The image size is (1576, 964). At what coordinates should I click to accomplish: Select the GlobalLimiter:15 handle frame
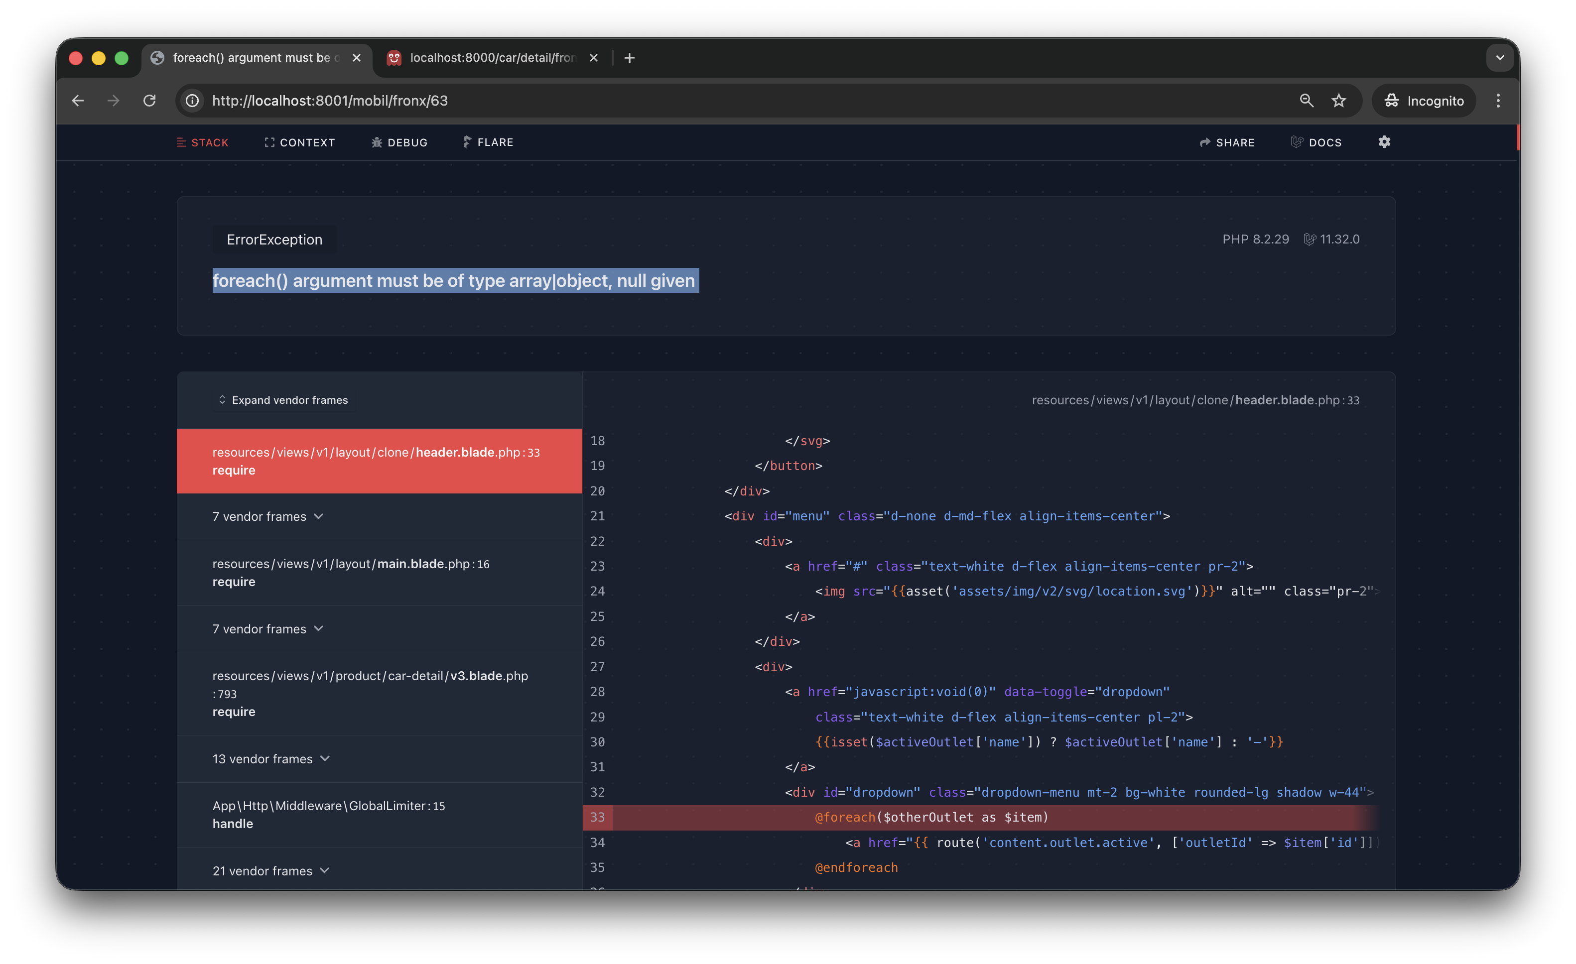pos(379,815)
